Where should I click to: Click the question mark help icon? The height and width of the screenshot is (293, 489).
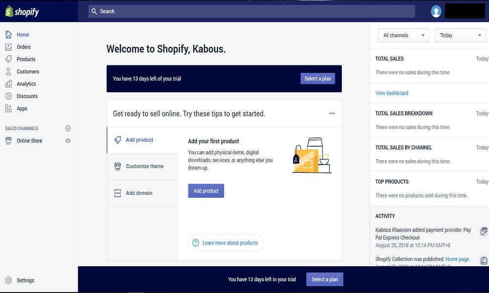[x=196, y=243]
